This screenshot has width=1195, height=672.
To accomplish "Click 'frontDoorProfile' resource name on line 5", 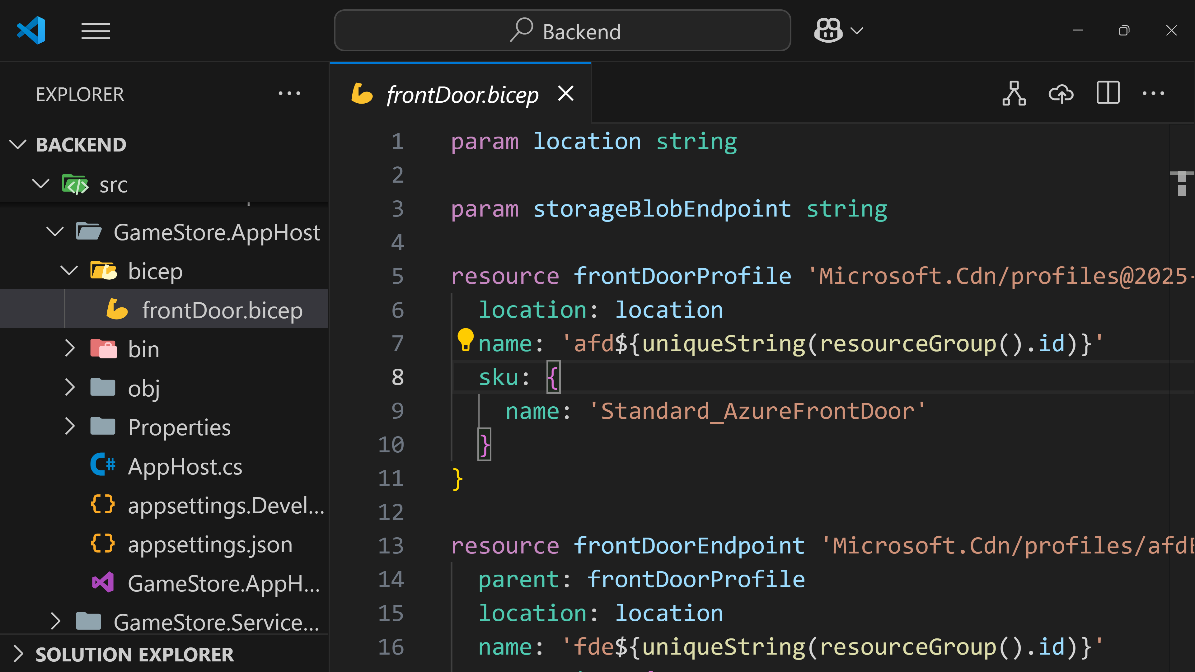I will 683,276.
